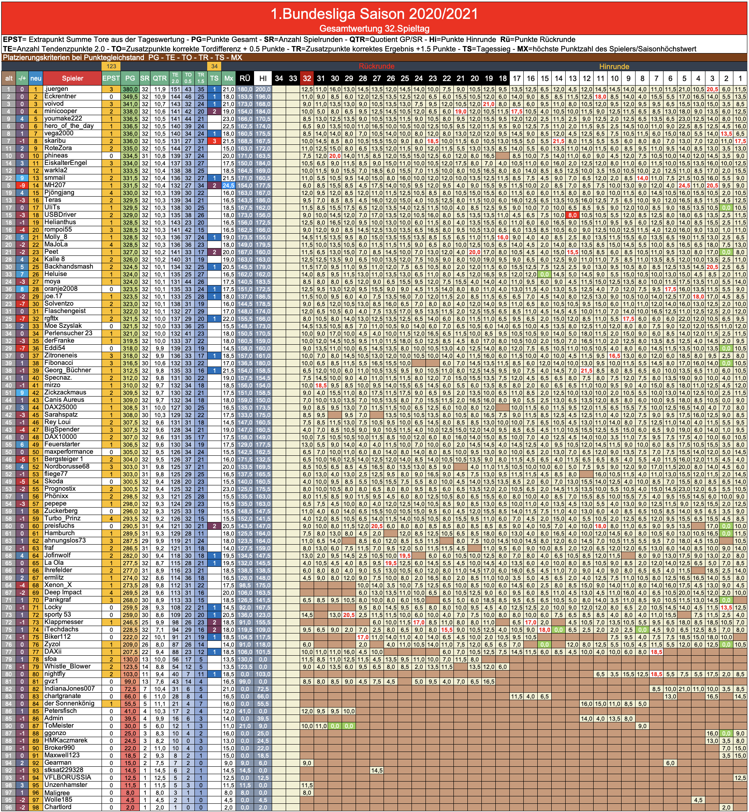
Task: Click the 'neu' column header
Action: click(36, 78)
